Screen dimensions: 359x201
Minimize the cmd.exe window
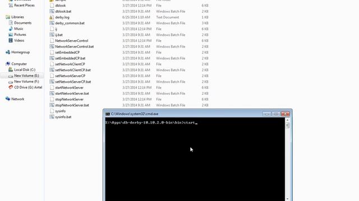(x=267, y=114)
